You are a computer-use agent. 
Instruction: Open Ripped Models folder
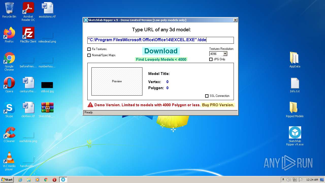(295, 110)
